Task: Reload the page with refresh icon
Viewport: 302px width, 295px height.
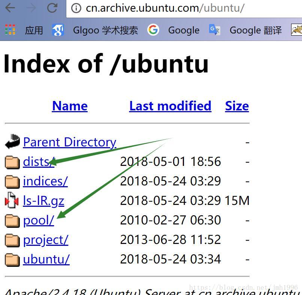Action: (x=52, y=8)
